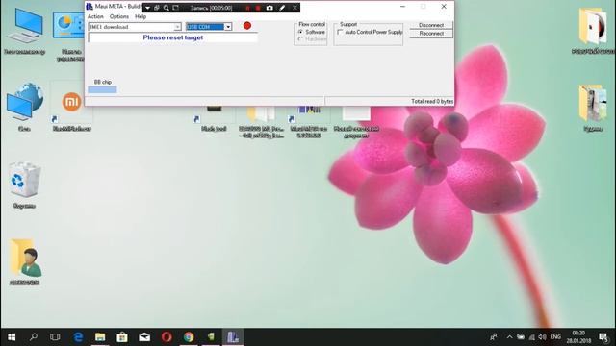
Task: Select the MauiMETA desktop shortcut icon
Action: pyautogui.click(x=309, y=121)
